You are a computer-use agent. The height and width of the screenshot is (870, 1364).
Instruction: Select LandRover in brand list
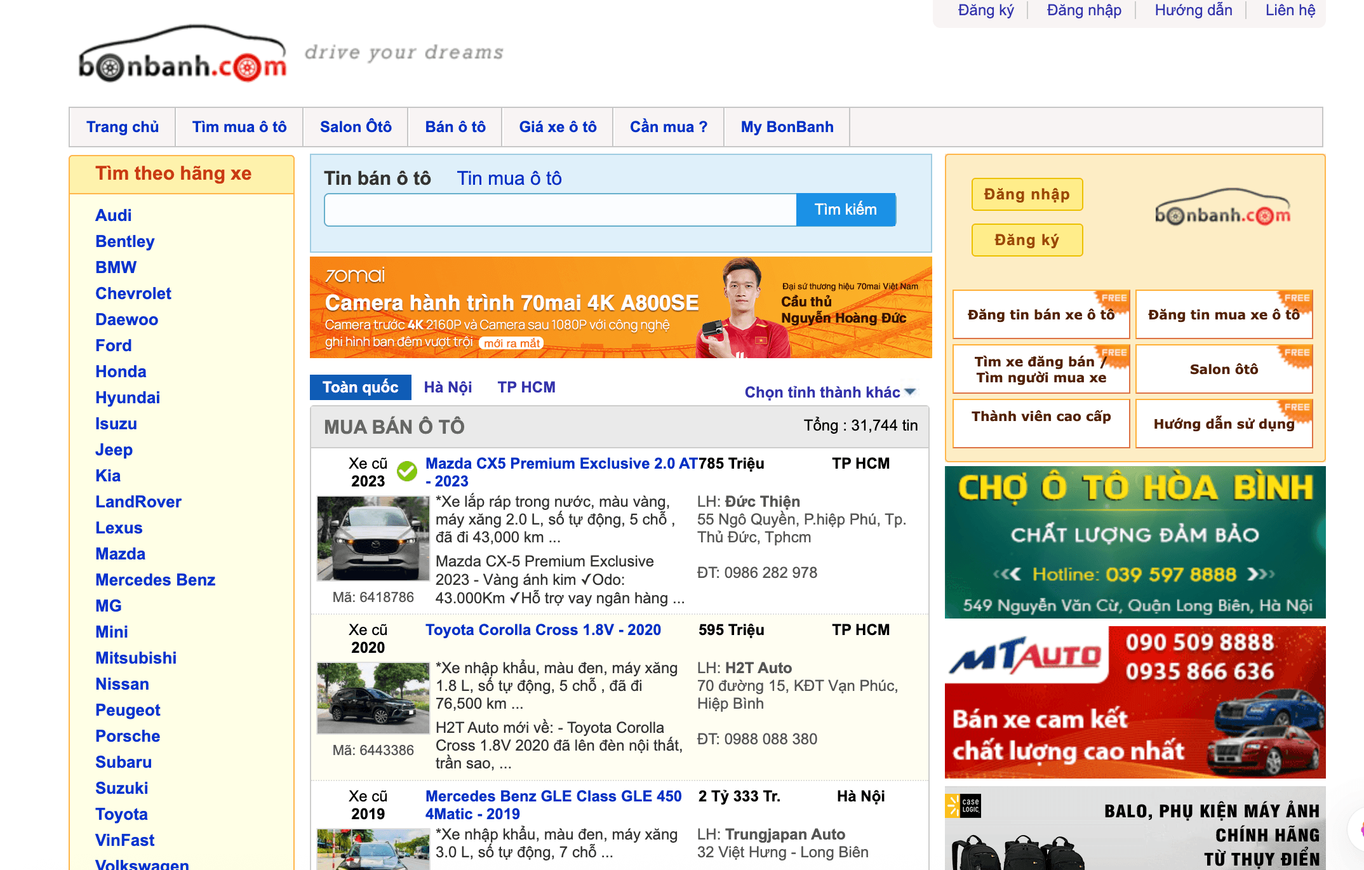(138, 502)
